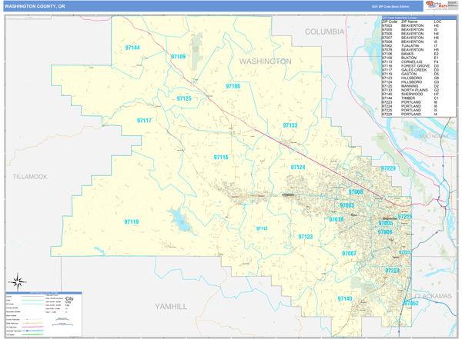
Task: Select ZIP label 97008 on the map
Action: pos(385,232)
